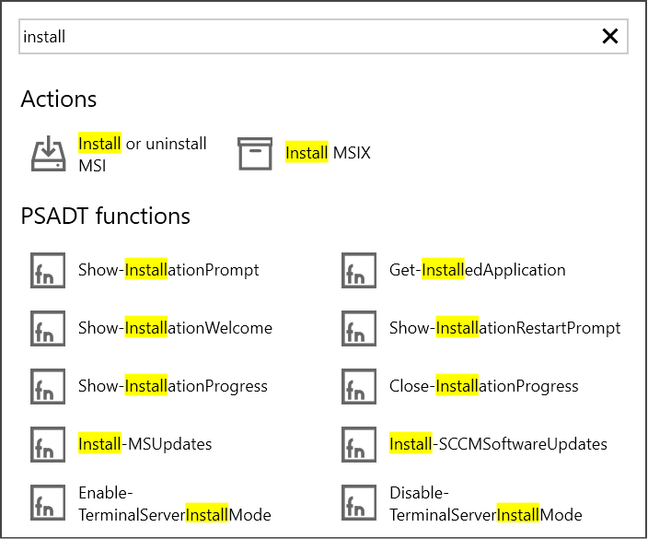Click fn icon beside Show-InstallationWelcome
The width and height of the screenshot is (648, 539).
point(48,328)
